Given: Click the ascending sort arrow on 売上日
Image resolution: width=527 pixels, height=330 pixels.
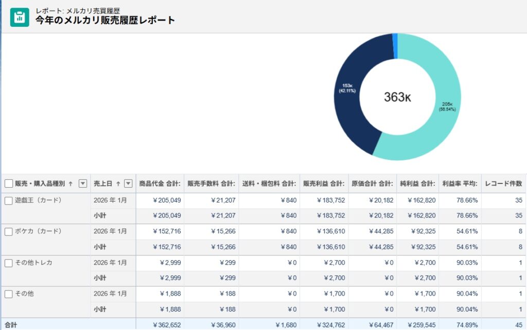Looking at the screenshot, I should coord(117,184).
